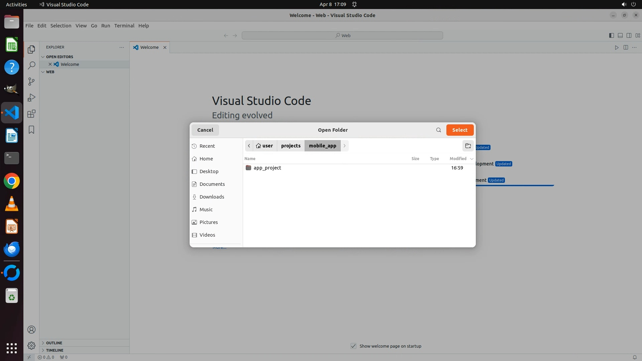Toggle Show welcome page on startup checkbox
Viewport: 642px width, 361px height.
pos(353,346)
